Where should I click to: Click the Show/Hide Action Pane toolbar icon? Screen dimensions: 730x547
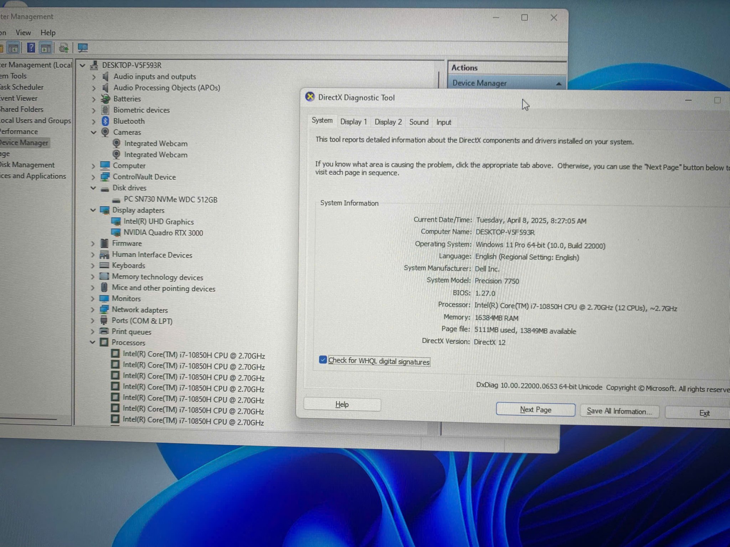click(x=46, y=48)
